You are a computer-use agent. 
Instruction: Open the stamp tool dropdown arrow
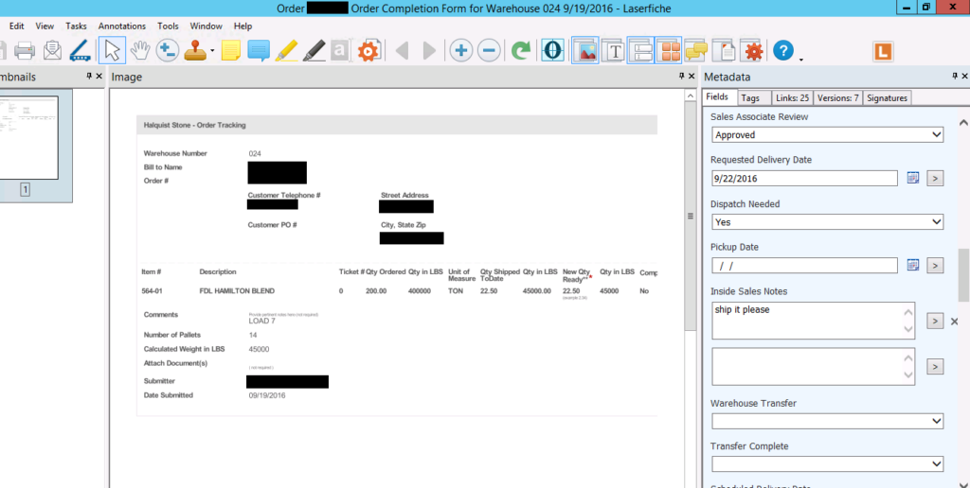tap(212, 51)
